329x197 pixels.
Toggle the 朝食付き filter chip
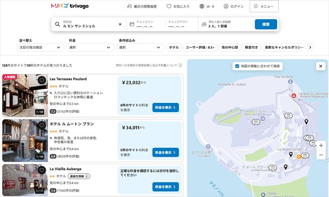pos(251,48)
